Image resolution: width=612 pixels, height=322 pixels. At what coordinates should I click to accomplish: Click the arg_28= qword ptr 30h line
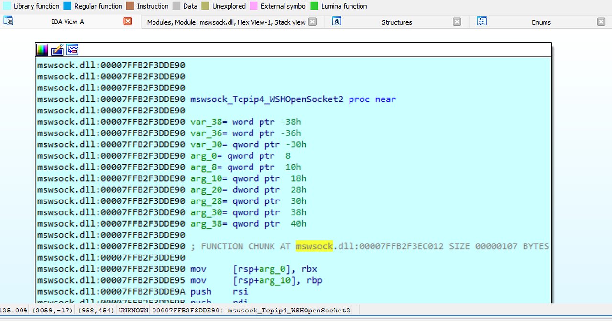point(248,201)
